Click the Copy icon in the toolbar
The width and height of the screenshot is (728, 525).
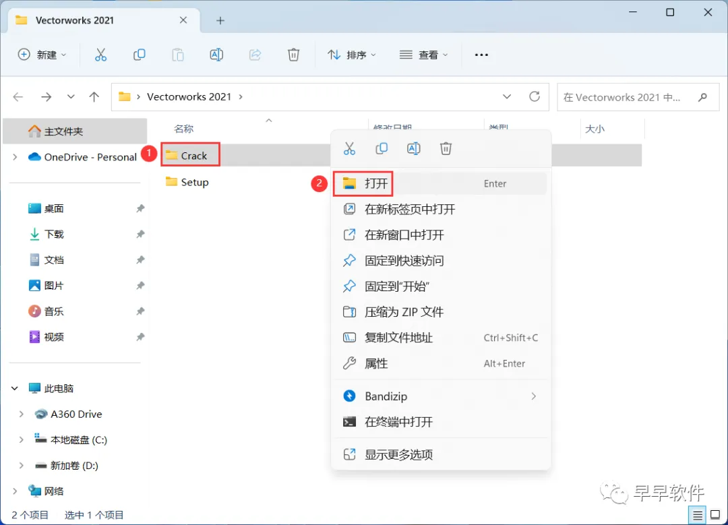click(x=140, y=55)
